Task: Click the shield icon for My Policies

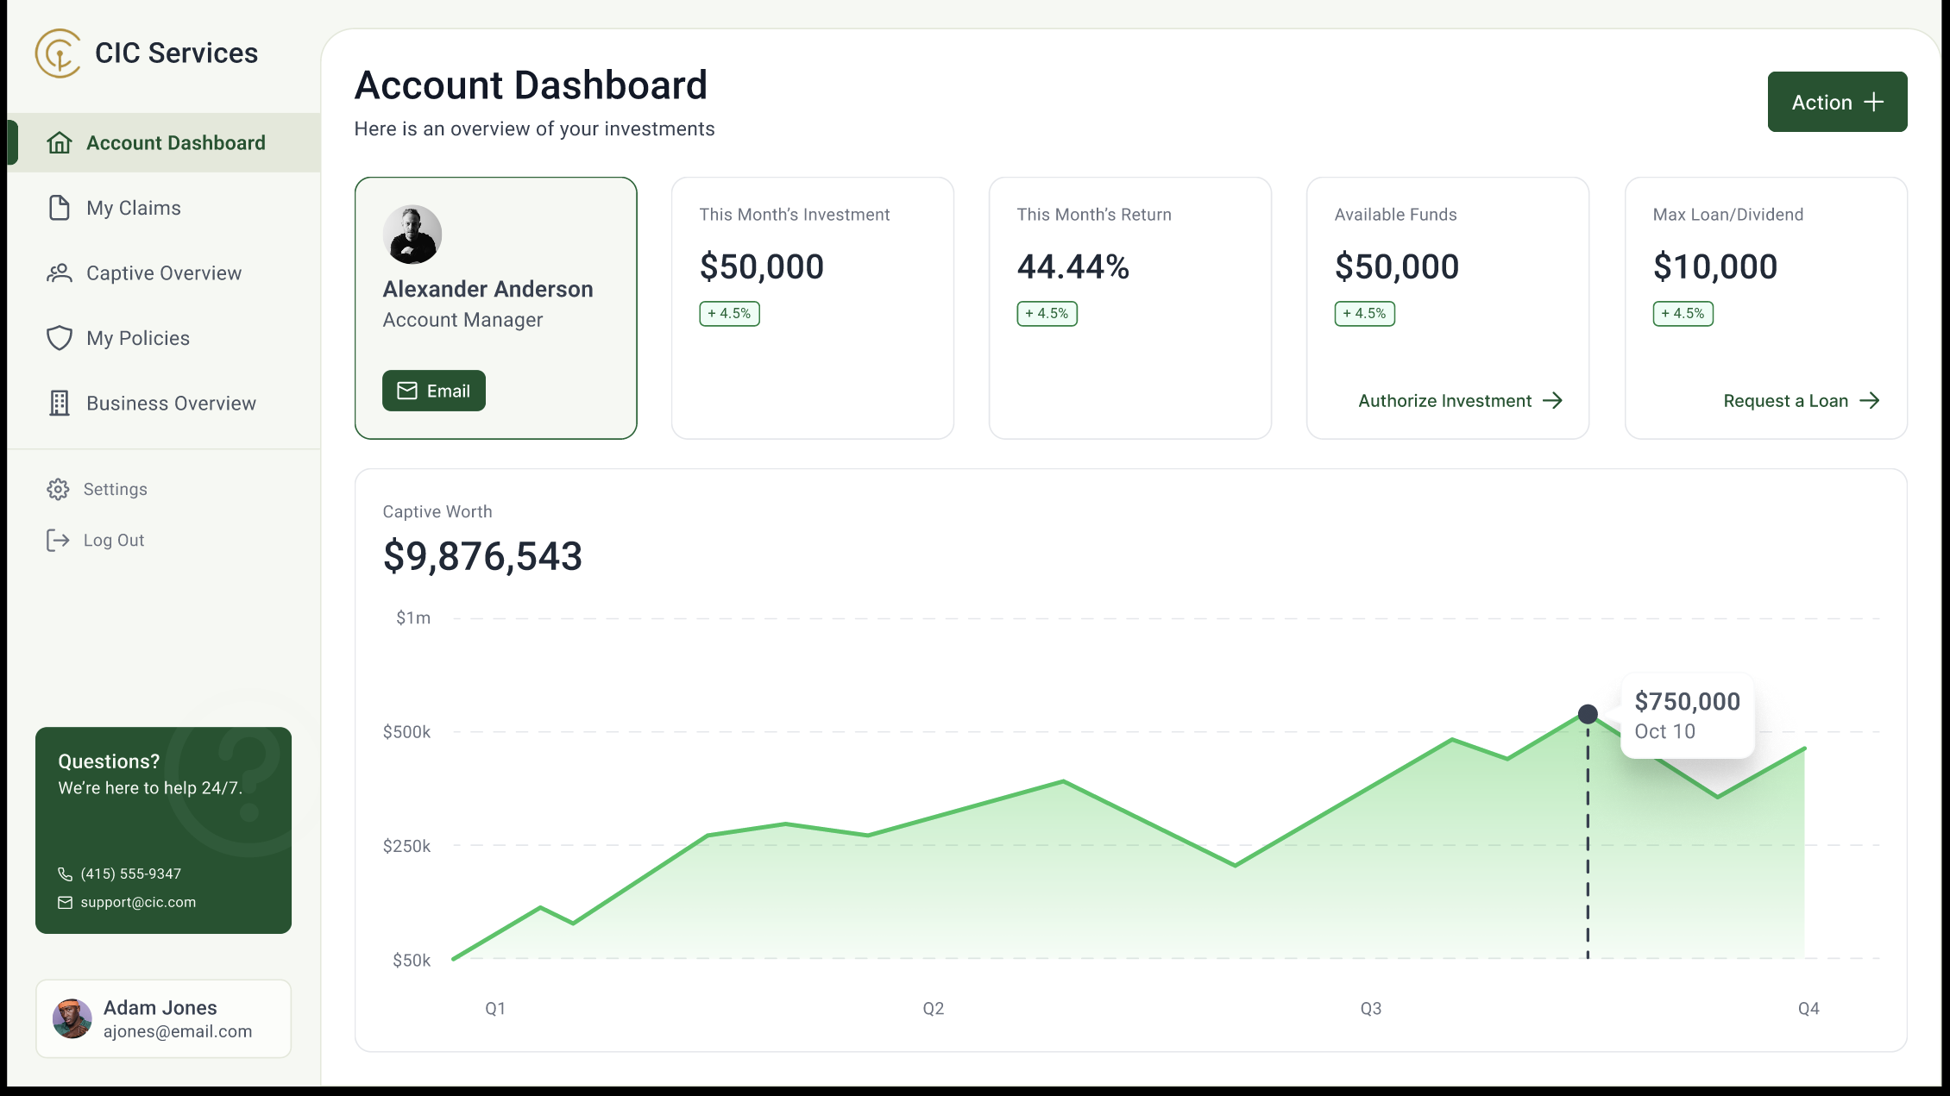Action: pyautogui.click(x=60, y=338)
